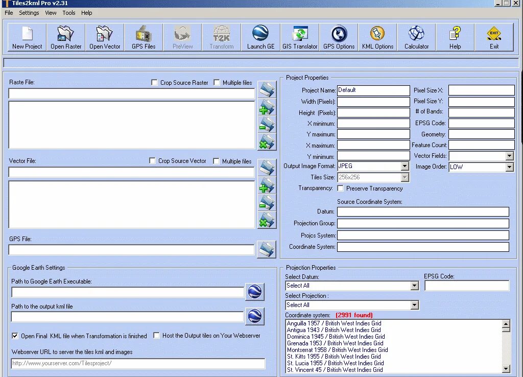Screen dimensions: 523x377
Task: Open the GPS Files tool
Action: pos(144,37)
